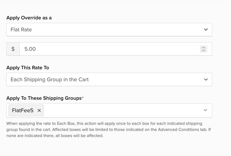Click the Apply This Rate To label
This screenshot has width=231, height=156.
(28, 68)
